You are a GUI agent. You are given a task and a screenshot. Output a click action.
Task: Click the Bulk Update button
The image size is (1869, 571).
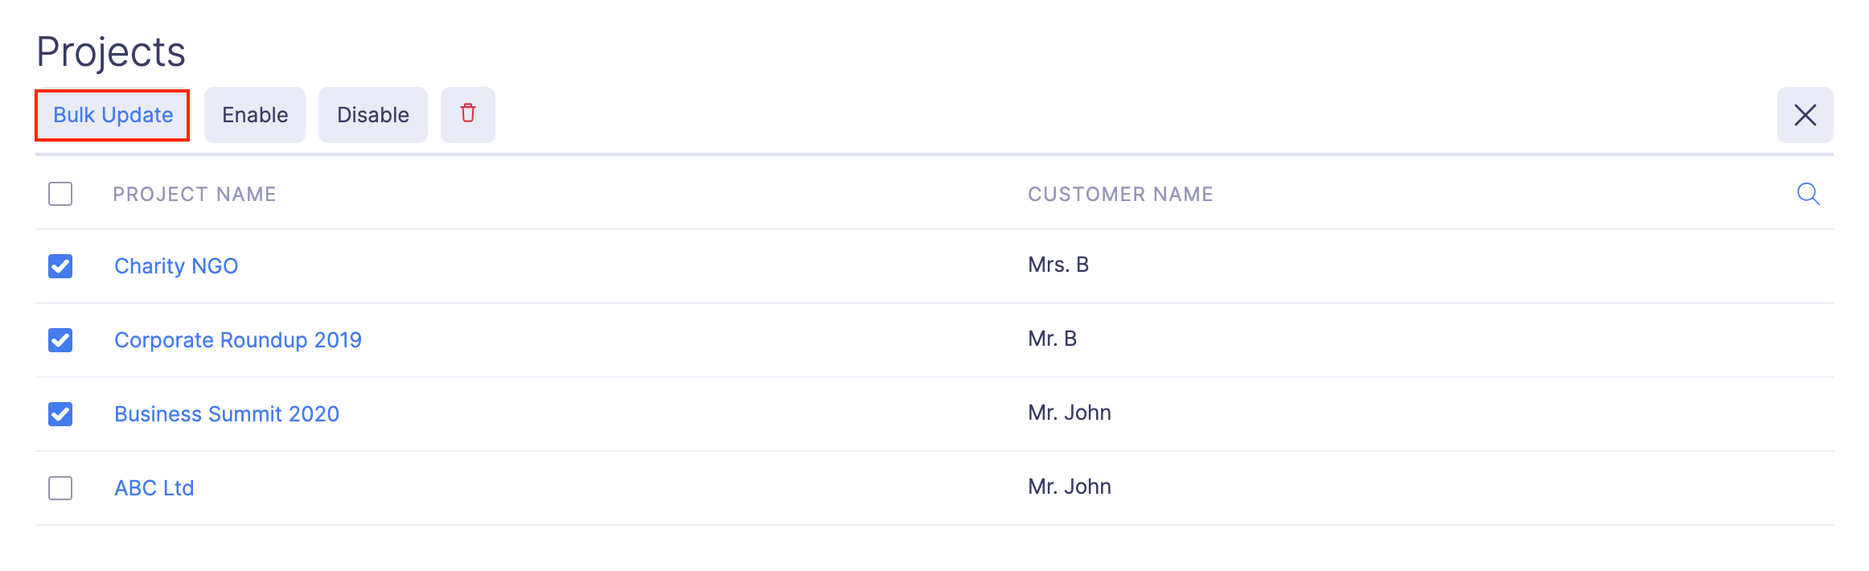pyautogui.click(x=113, y=115)
